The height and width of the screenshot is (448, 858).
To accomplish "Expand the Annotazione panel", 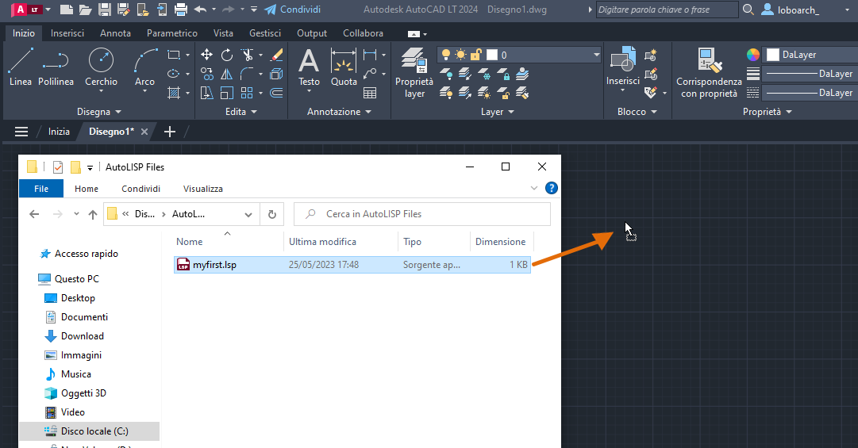I will tap(339, 112).
